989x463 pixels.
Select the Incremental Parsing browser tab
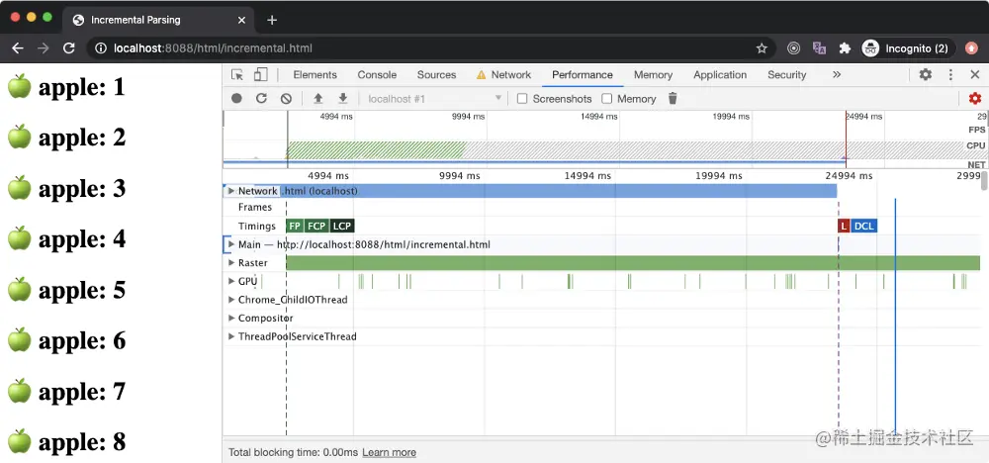[157, 20]
